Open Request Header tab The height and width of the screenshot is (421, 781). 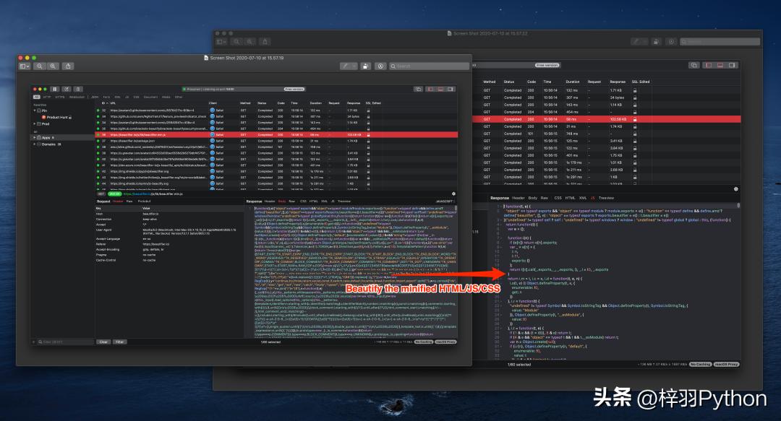118,201
